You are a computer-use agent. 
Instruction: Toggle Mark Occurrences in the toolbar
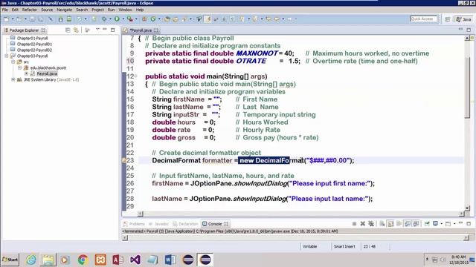point(208,19)
